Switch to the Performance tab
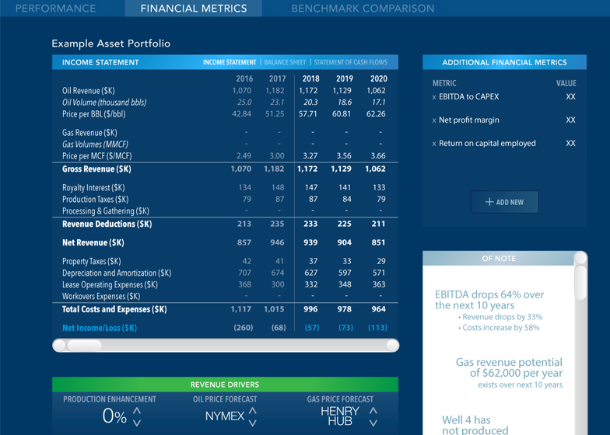The height and width of the screenshot is (435, 610). coord(56,9)
